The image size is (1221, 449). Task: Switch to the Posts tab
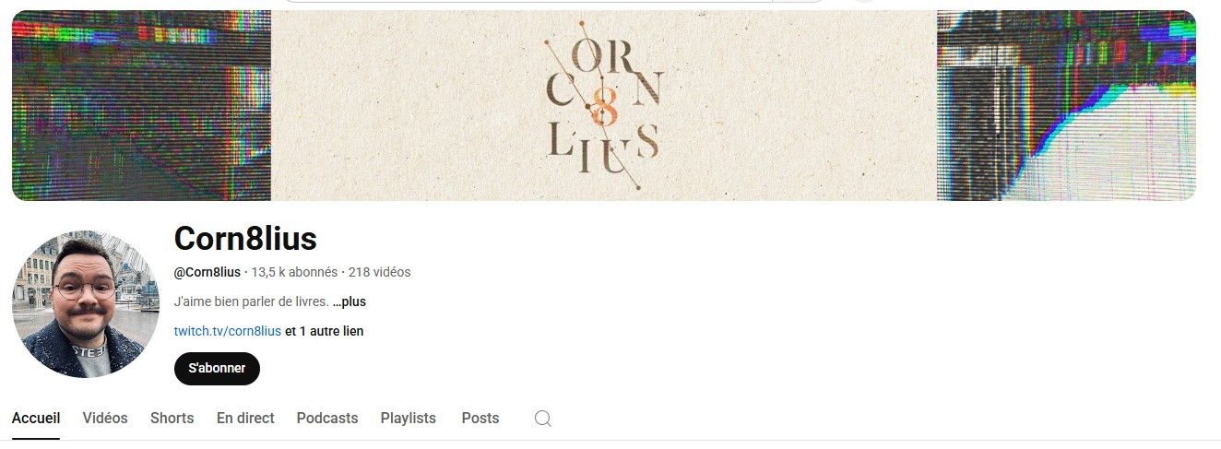480,418
